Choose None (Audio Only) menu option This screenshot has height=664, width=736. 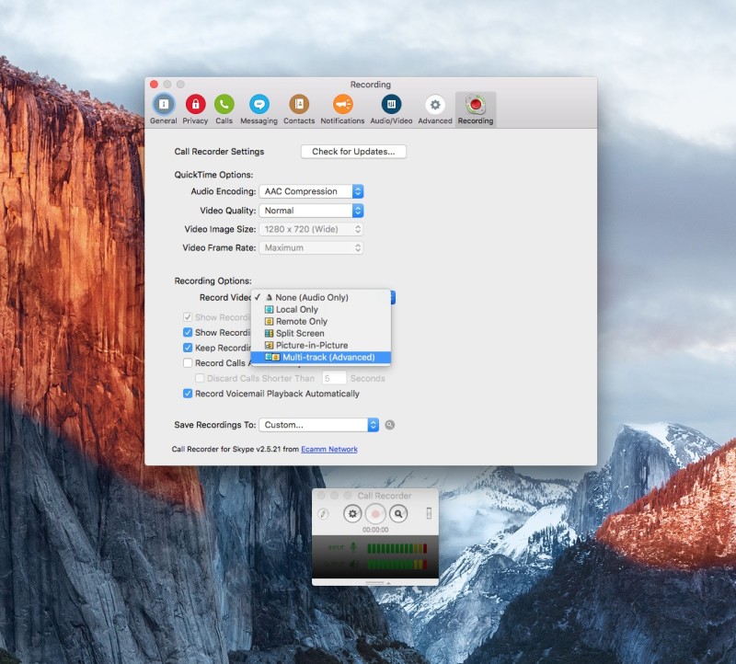pos(320,297)
